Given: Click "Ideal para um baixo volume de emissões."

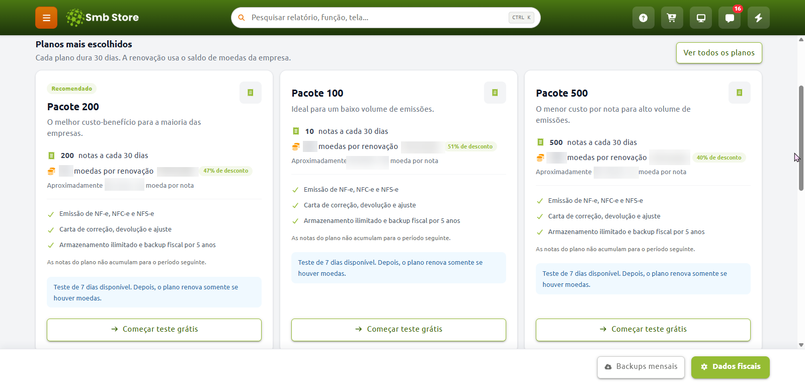Looking at the screenshot, I should (363, 109).
